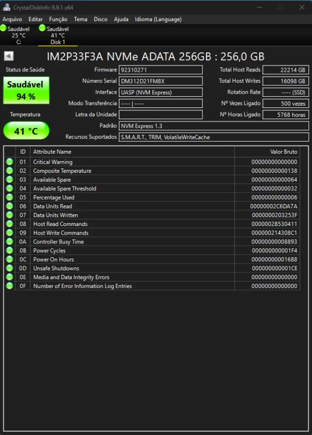Click green status dot for Host Read Commands
Screen dimensions: 312x435
tap(10, 224)
